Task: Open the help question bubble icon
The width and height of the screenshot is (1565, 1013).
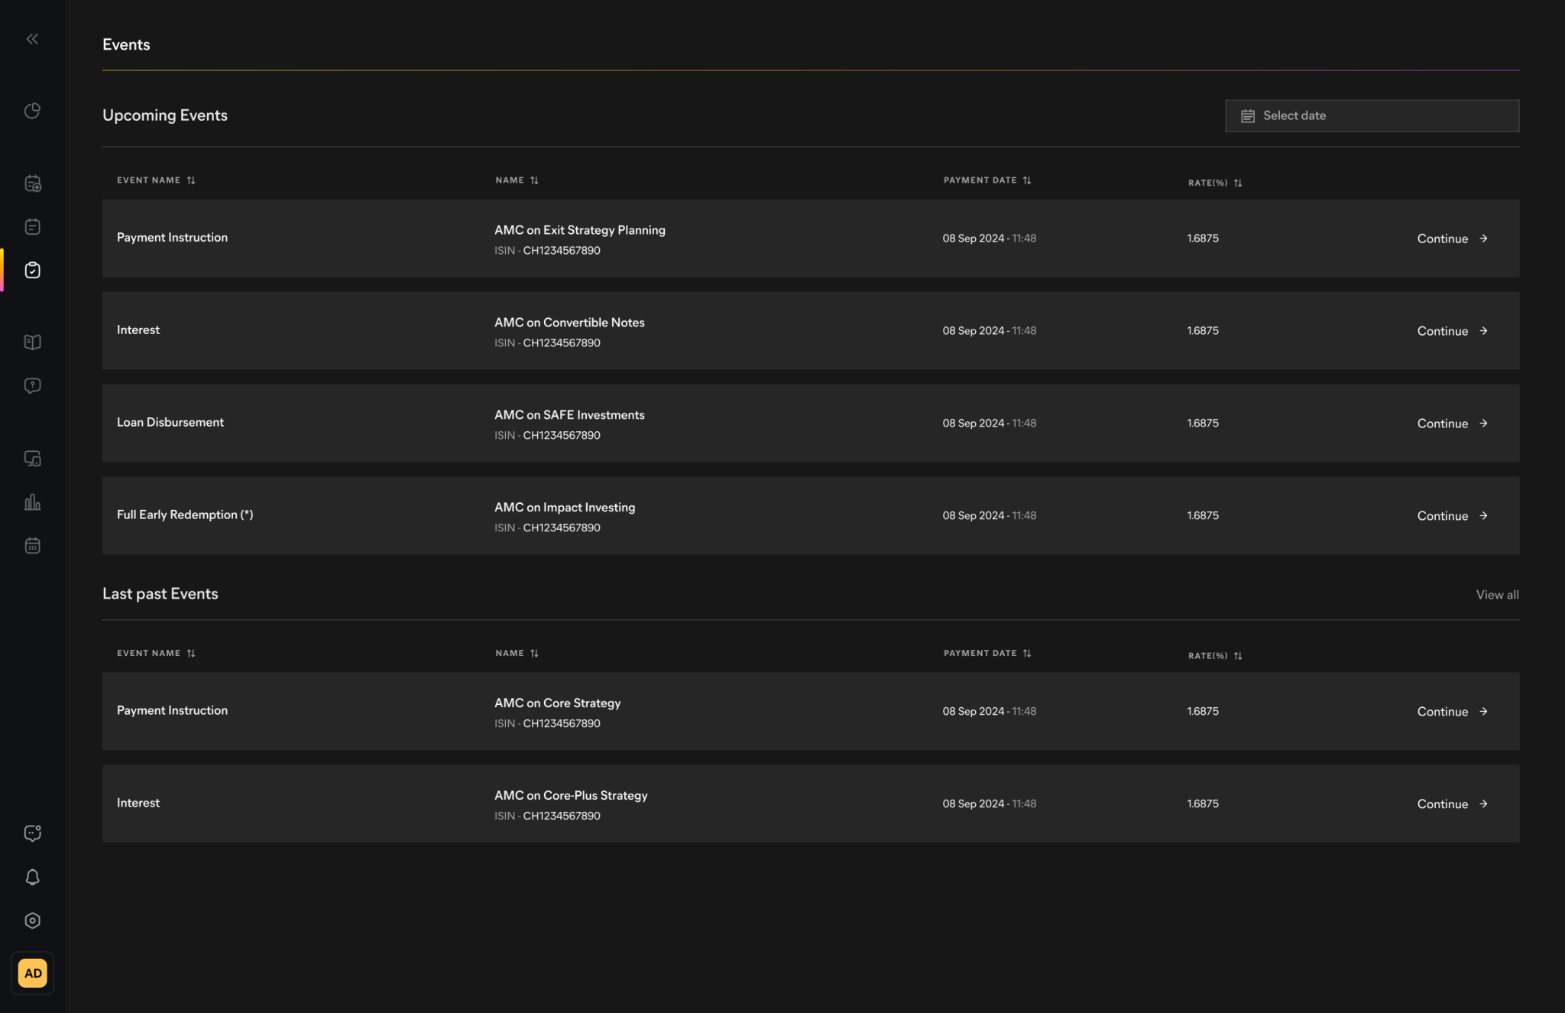Action: 32,385
